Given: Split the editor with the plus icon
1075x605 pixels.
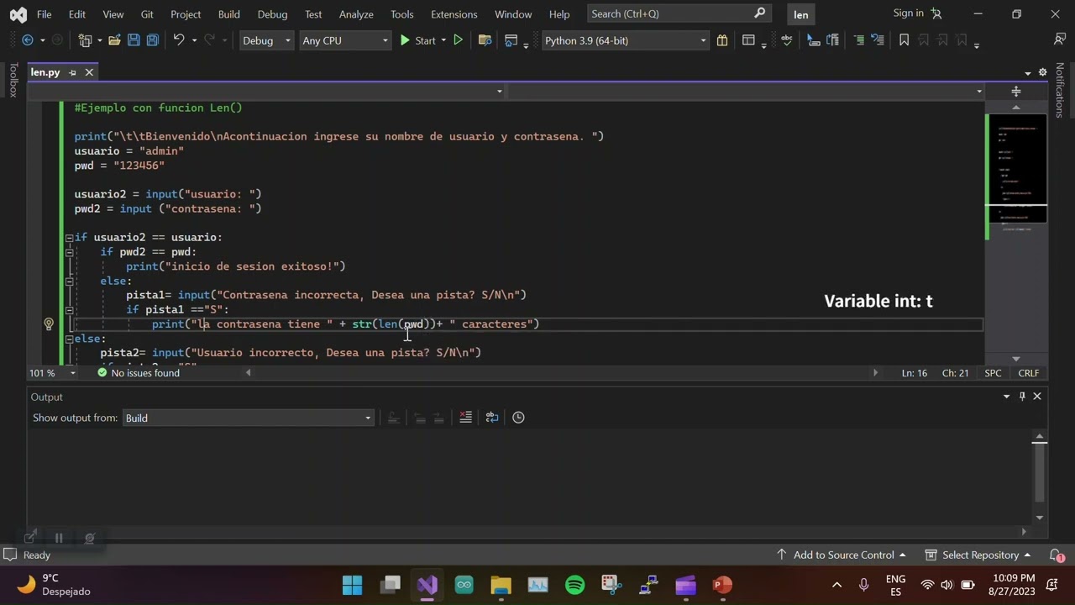Looking at the screenshot, I should 1016,91.
